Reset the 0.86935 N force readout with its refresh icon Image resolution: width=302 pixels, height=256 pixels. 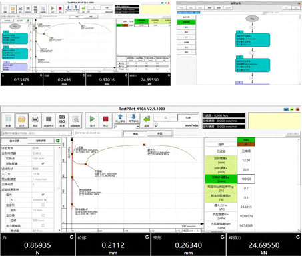pos(71,237)
